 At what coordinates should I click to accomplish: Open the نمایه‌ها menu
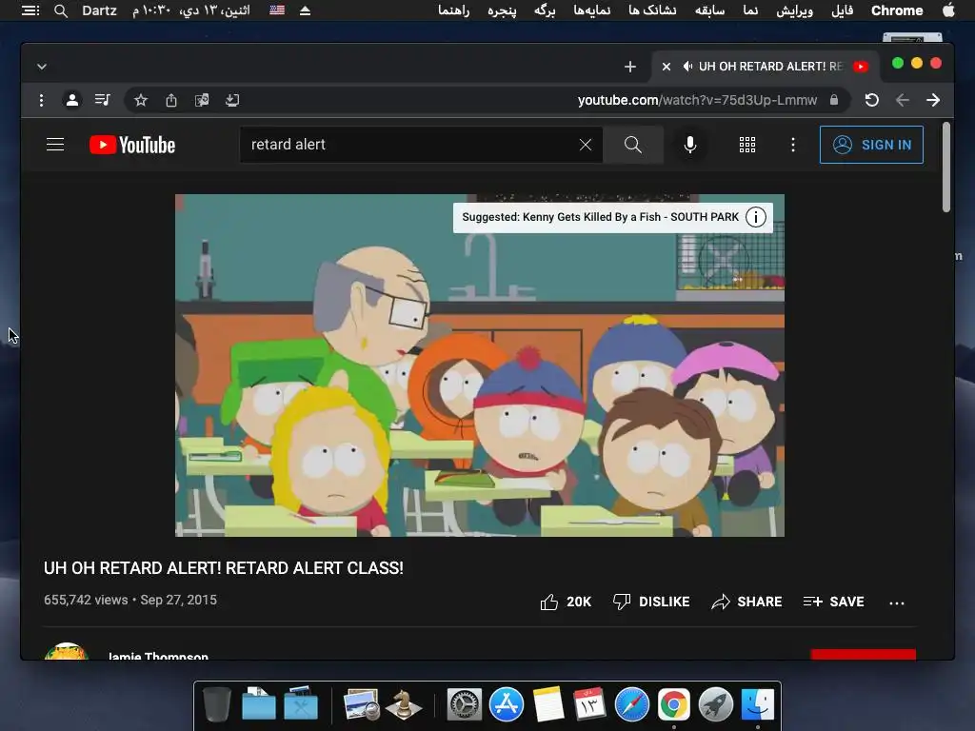coord(591,10)
